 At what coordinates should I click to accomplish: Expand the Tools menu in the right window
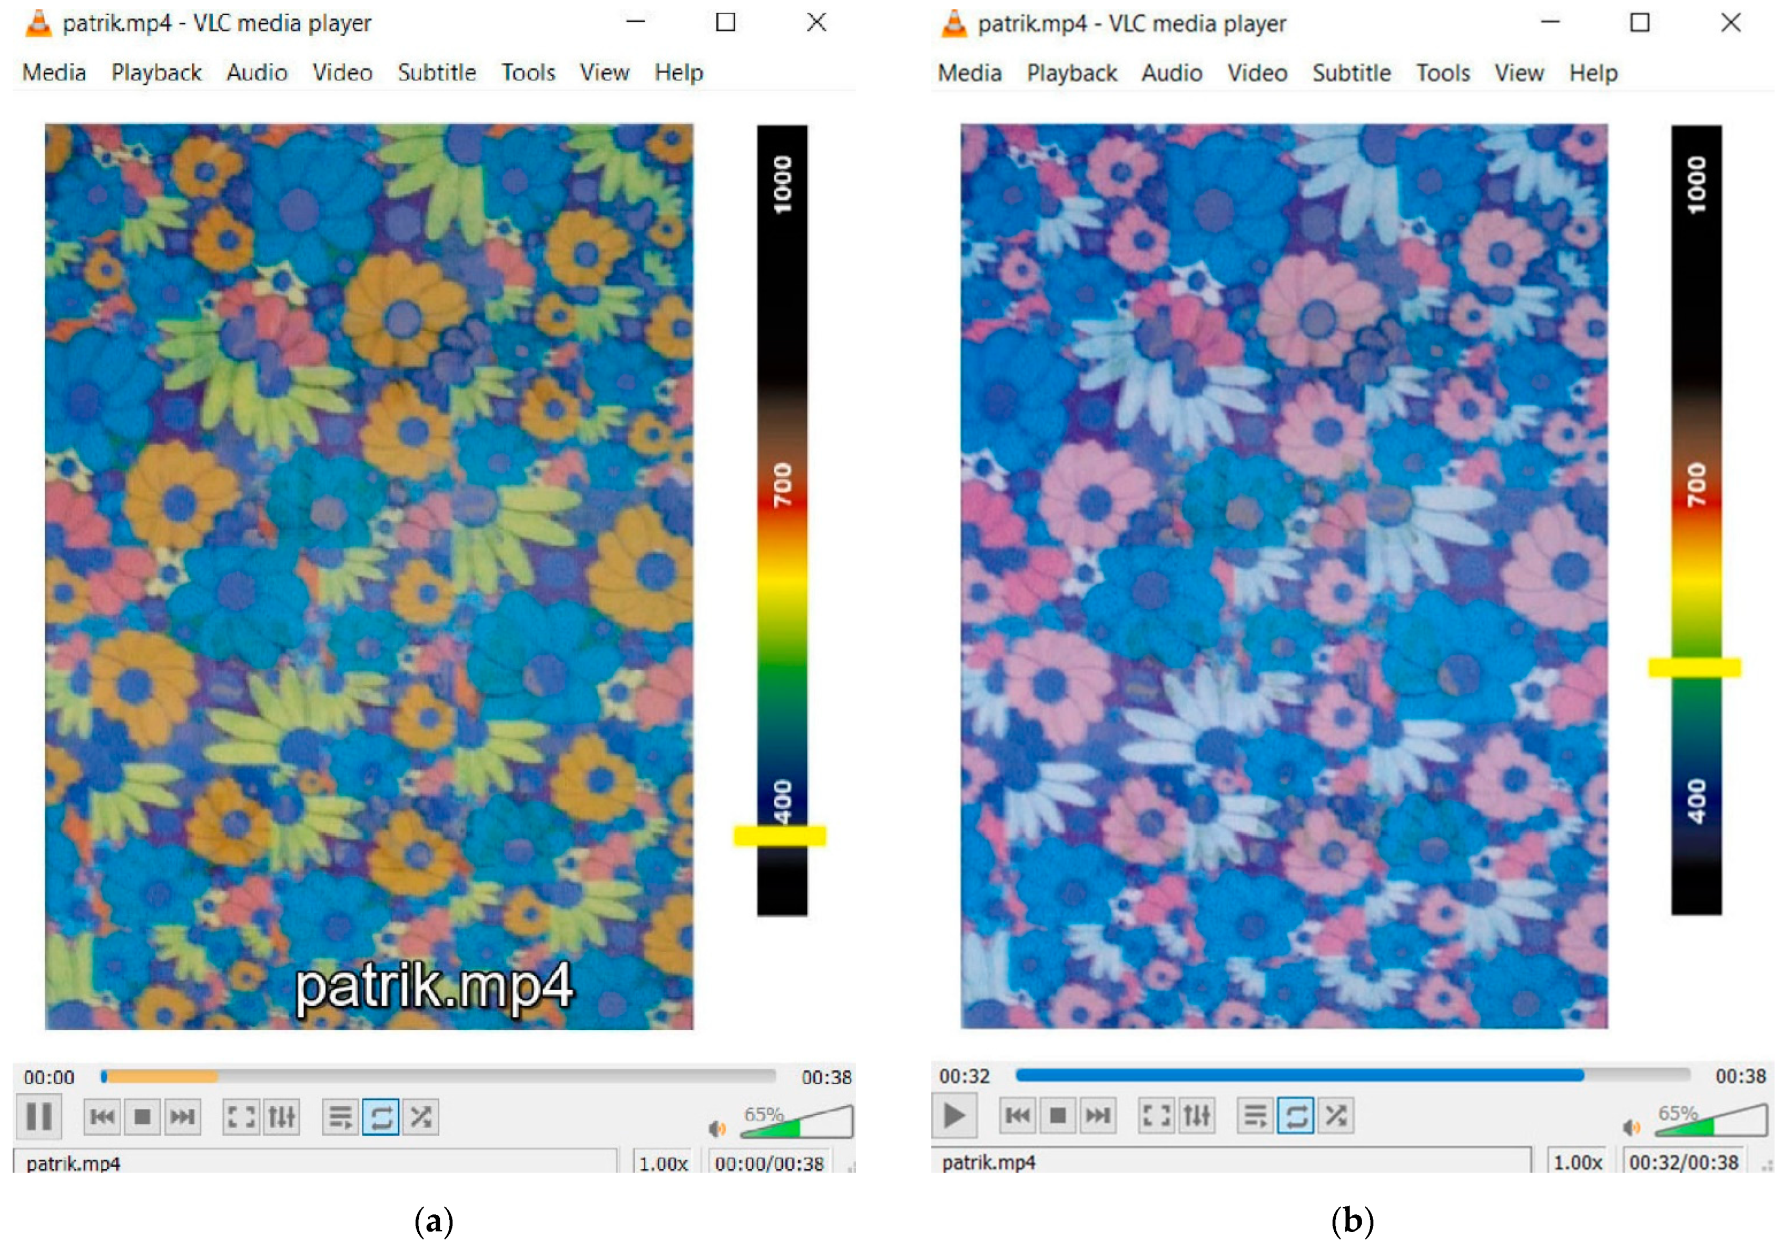click(1443, 73)
